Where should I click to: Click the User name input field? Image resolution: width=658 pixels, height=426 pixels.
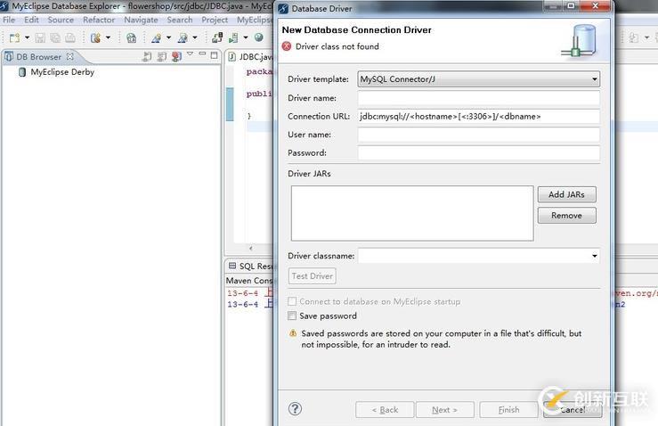(479, 135)
